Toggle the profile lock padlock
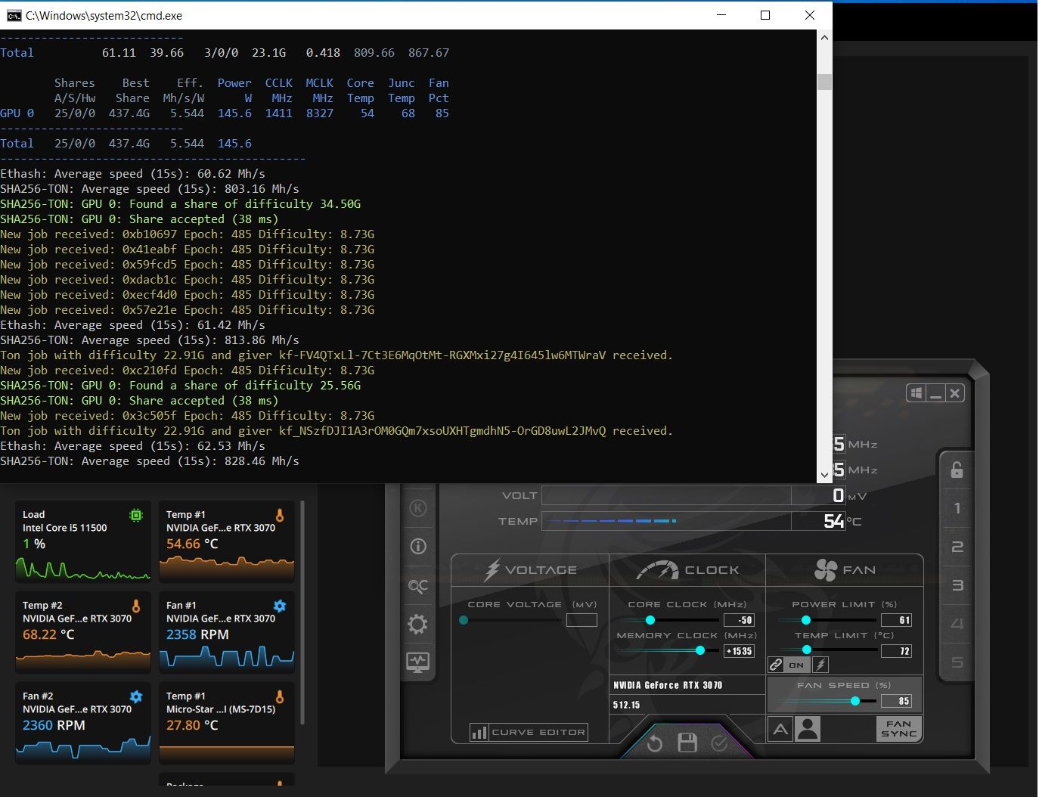 tap(957, 470)
